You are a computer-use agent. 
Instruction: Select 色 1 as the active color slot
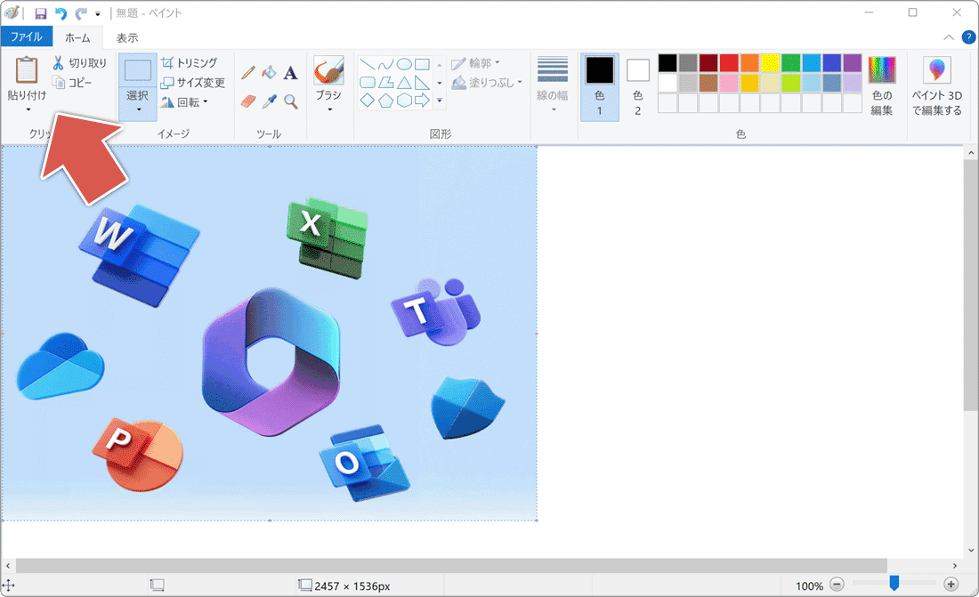pyautogui.click(x=599, y=87)
